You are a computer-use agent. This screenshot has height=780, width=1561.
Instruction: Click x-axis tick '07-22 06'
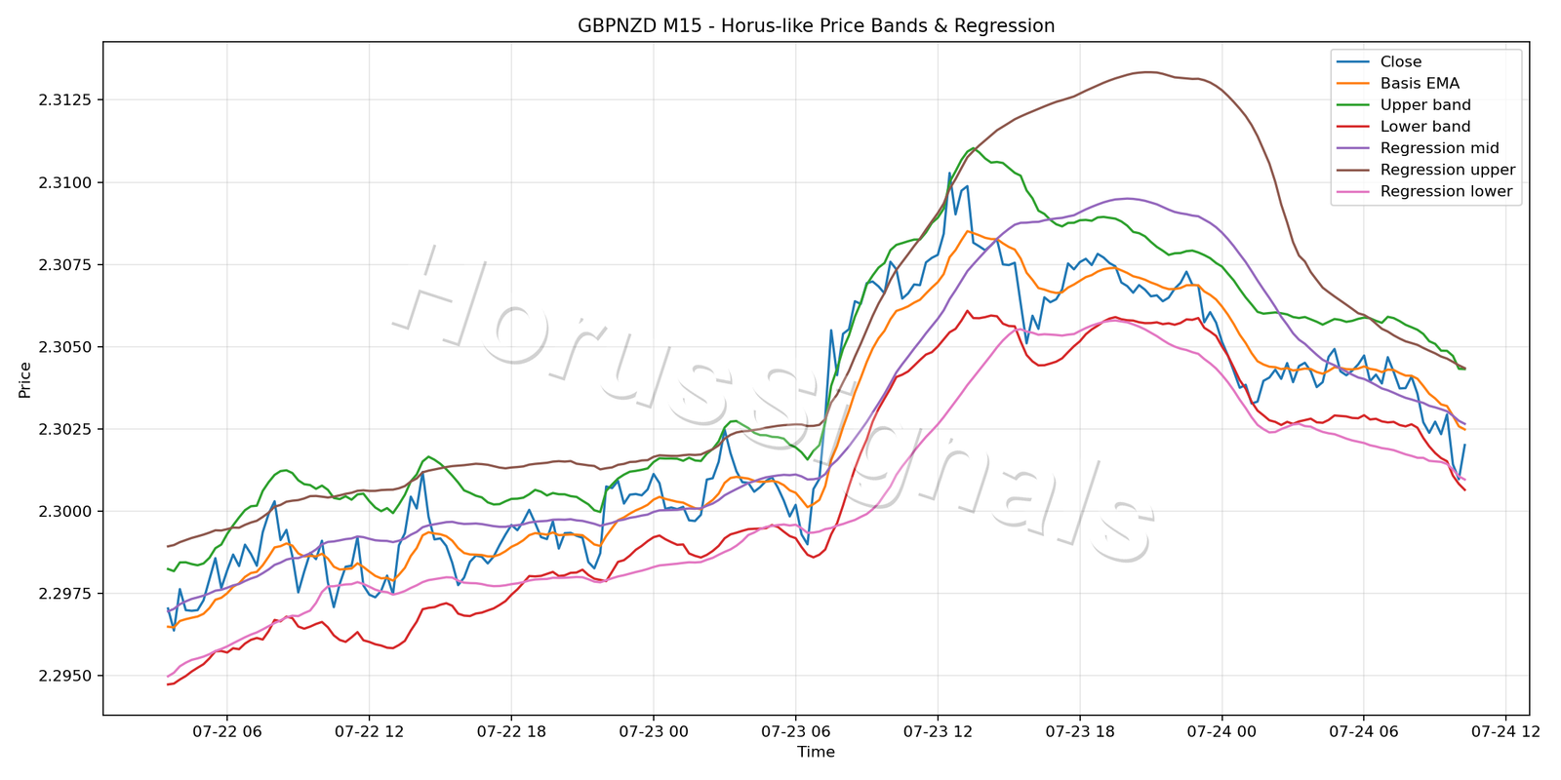(226, 731)
